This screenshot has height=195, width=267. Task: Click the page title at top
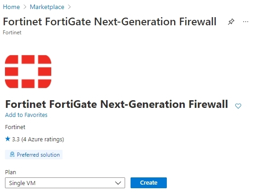(x=110, y=22)
